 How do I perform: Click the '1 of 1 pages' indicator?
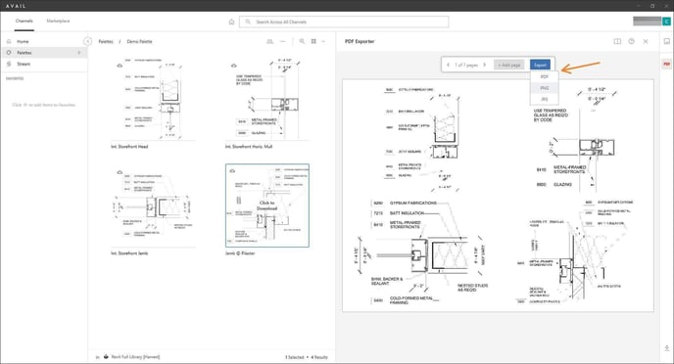pos(466,65)
